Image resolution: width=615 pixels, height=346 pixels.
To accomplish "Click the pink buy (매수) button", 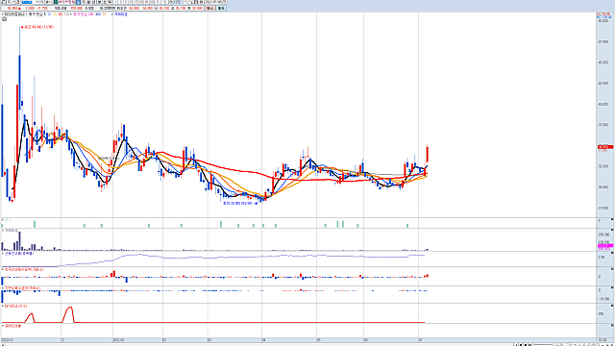I will click(209, 8).
